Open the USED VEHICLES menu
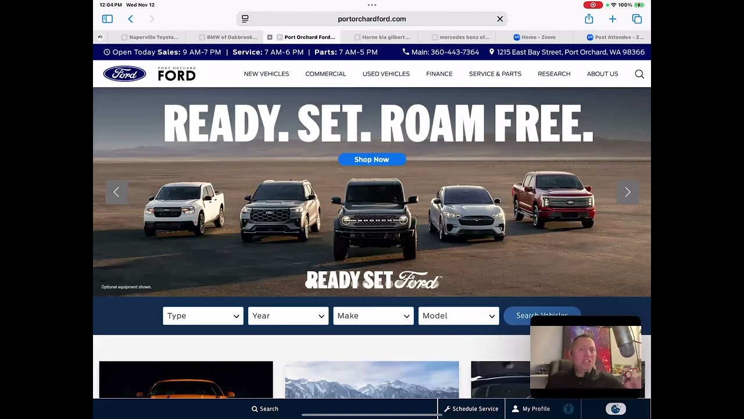 (x=386, y=74)
